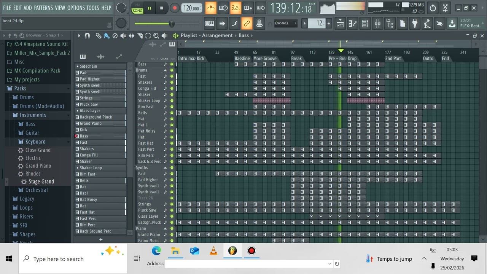Select the Slip tool in Playlist

[x=132, y=35]
